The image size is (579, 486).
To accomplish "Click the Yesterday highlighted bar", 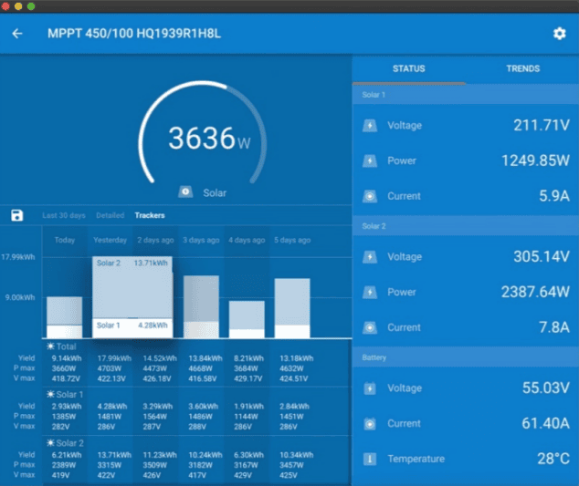I will pyautogui.click(x=133, y=296).
